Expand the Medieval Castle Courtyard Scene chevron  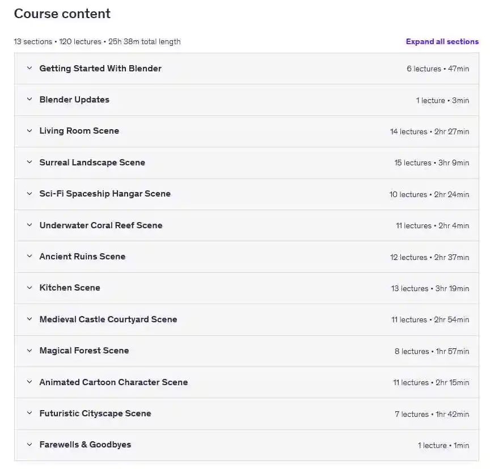click(29, 319)
